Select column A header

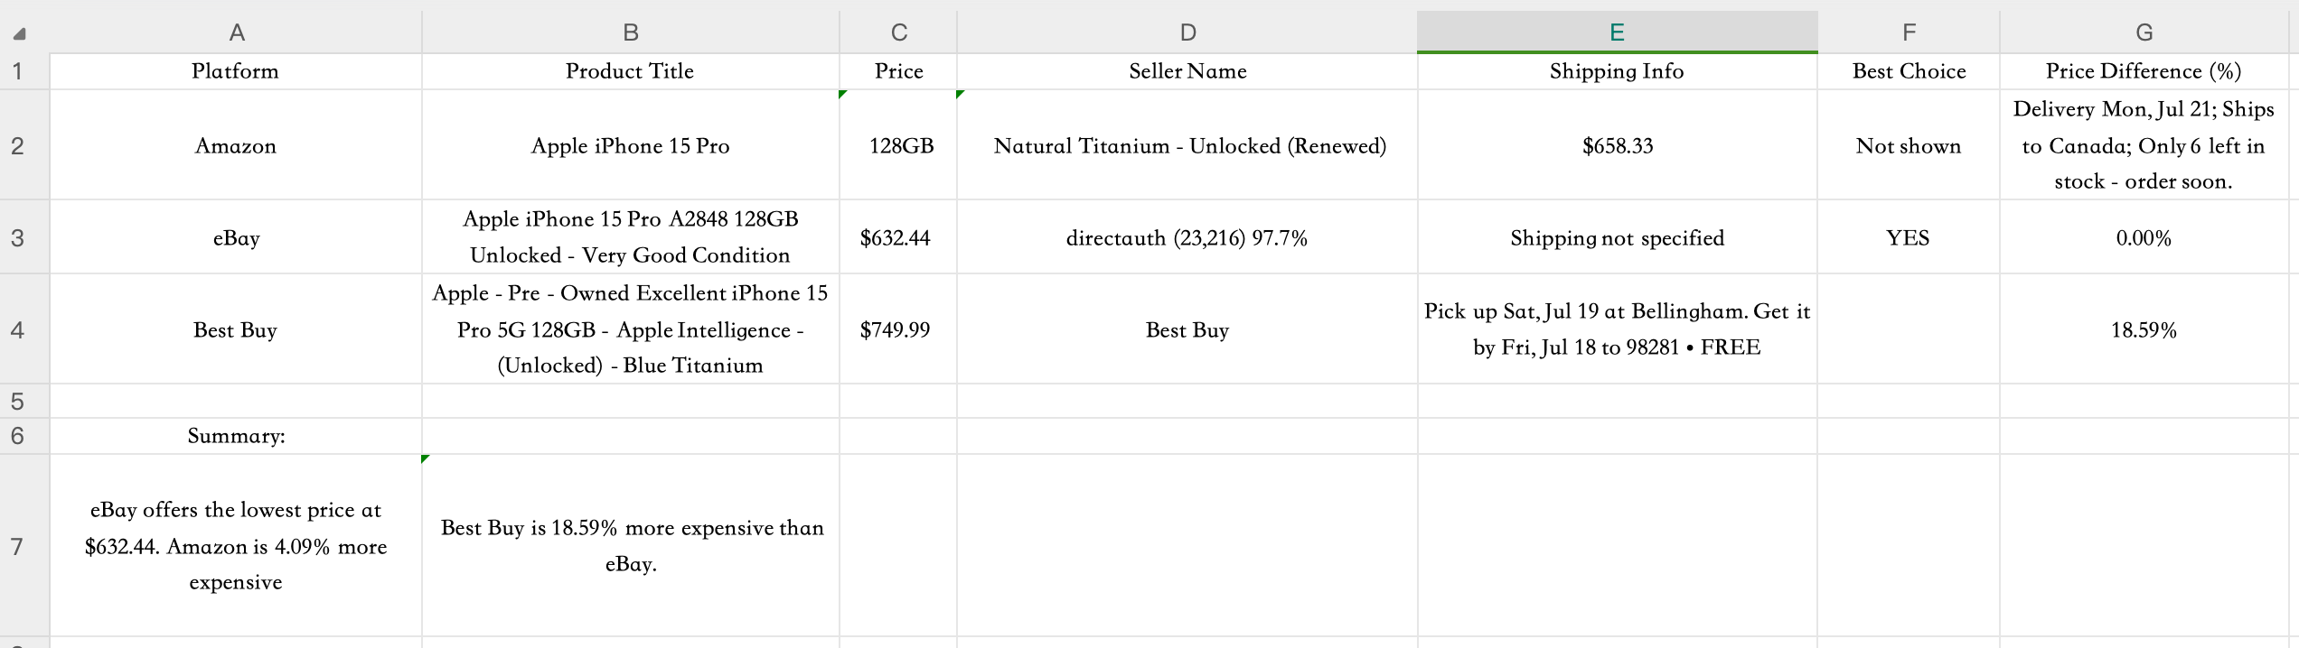(236, 32)
